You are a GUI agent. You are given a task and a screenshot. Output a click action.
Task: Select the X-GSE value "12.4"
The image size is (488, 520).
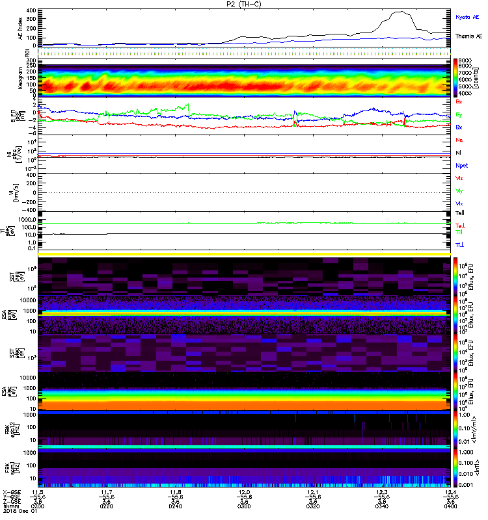pyautogui.click(x=450, y=492)
